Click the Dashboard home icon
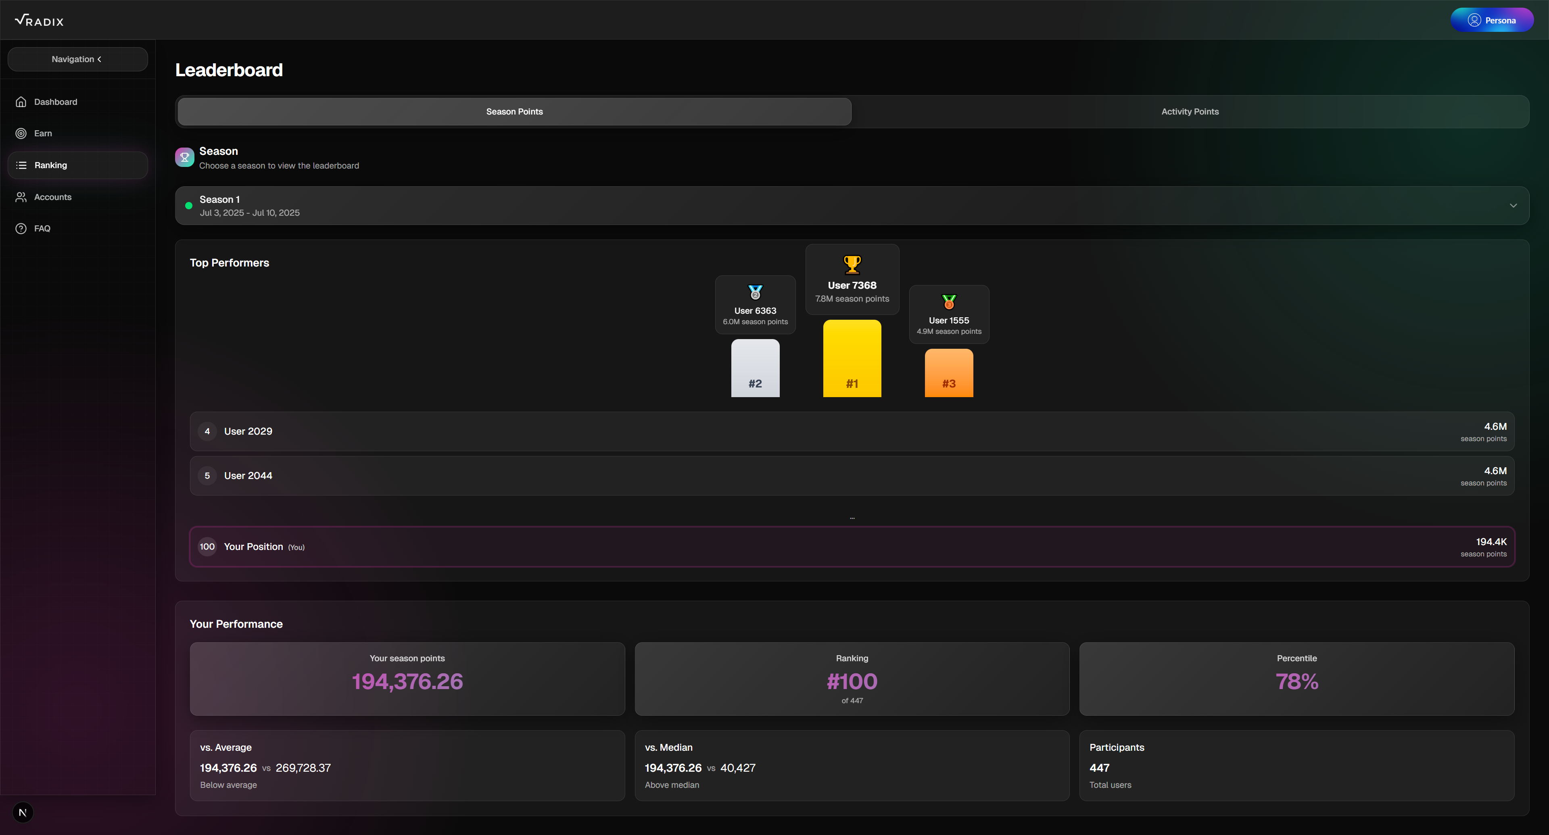The image size is (1549, 835). pyautogui.click(x=21, y=102)
